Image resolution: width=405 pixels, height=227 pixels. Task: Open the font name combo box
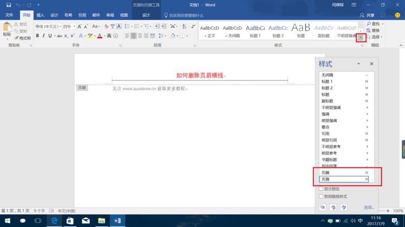[48, 26]
